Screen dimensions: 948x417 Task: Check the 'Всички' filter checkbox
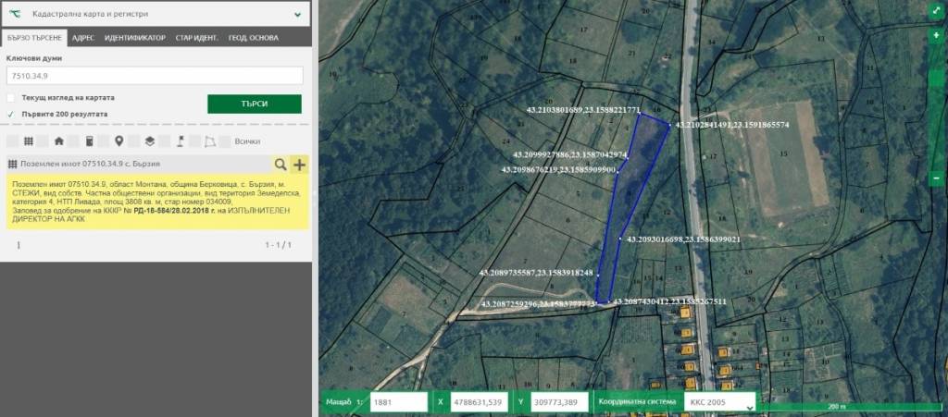[226, 141]
